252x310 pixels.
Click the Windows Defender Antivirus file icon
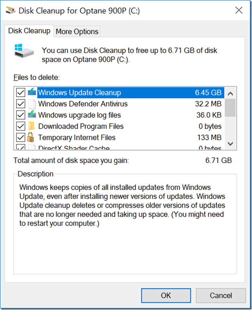32,104
